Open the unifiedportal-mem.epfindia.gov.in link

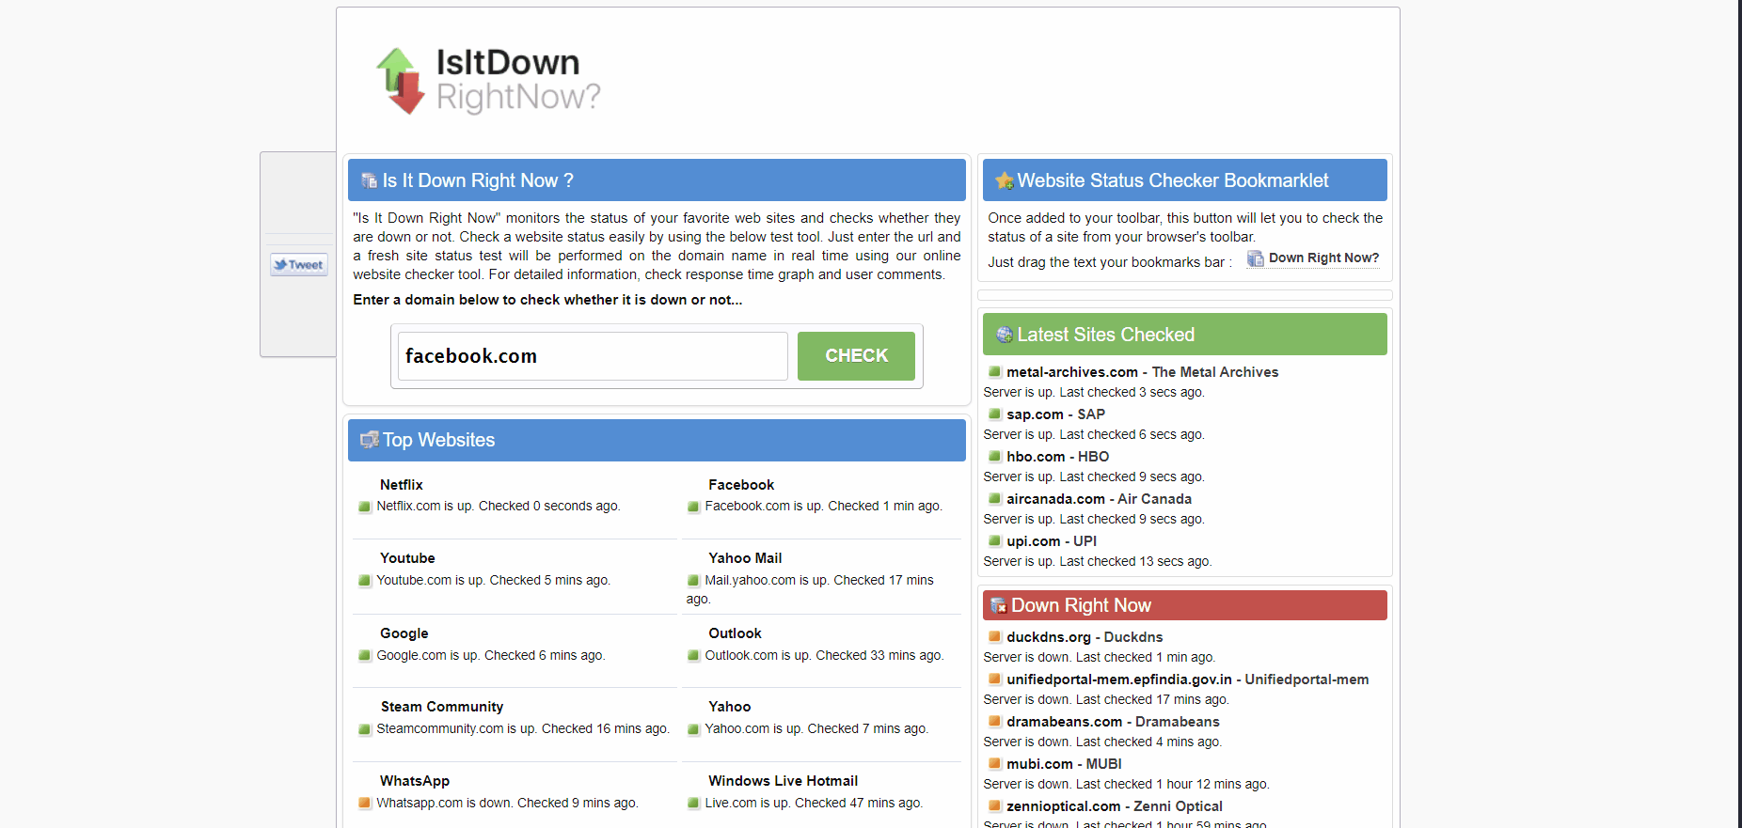click(1118, 680)
